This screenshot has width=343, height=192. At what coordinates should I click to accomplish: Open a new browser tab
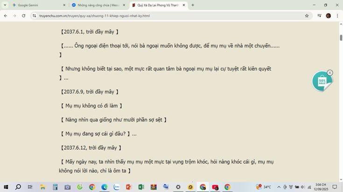(x=193, y=5)
